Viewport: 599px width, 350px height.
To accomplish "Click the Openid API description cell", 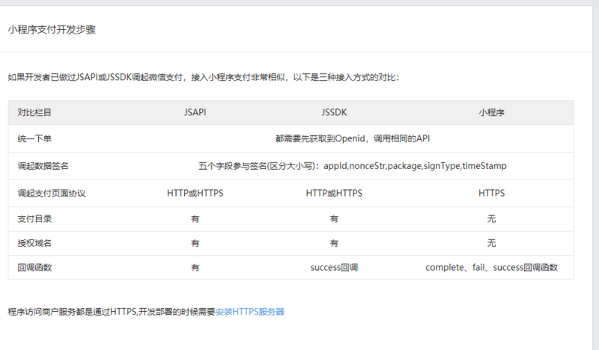I will [x=353, y=138].
